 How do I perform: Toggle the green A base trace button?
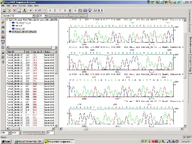50,10
